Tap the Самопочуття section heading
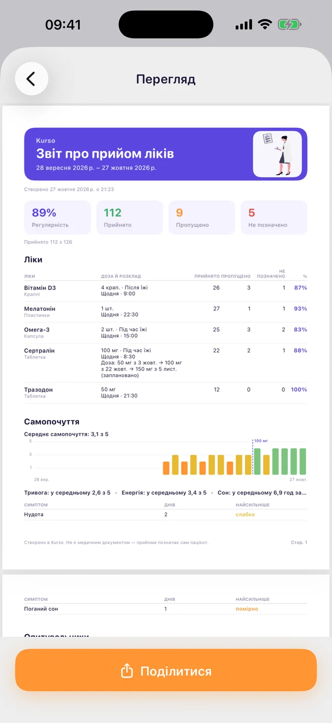 pyautogui.click(x=52, y=422)
